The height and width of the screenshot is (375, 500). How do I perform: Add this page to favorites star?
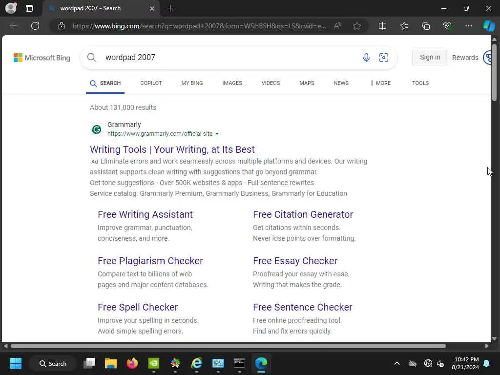(357, 26)
